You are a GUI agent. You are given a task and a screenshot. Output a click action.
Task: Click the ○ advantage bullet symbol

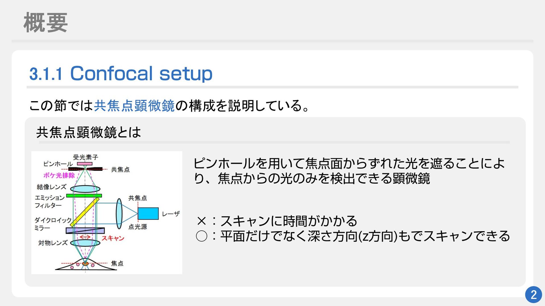point(202,236)
